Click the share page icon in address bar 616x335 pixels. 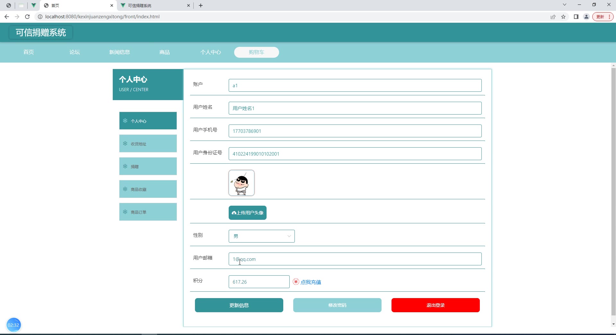tap(553, 17)
